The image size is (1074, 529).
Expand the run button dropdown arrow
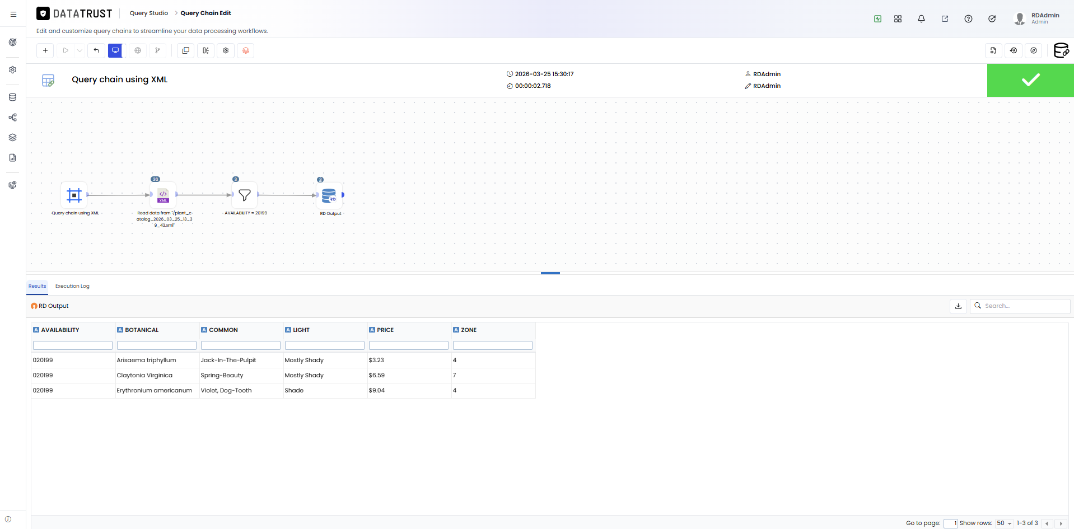[x=80, y=50]
